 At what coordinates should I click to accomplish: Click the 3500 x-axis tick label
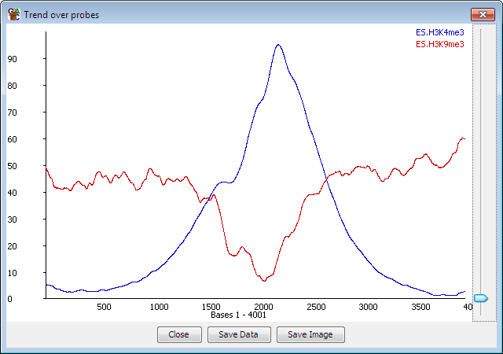coord(420,307)
